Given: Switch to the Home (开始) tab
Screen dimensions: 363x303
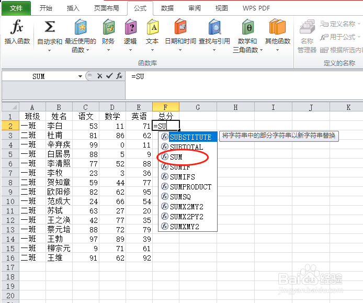Looking at the screenshot, I should pyautogui.click(x=46, y=8).
